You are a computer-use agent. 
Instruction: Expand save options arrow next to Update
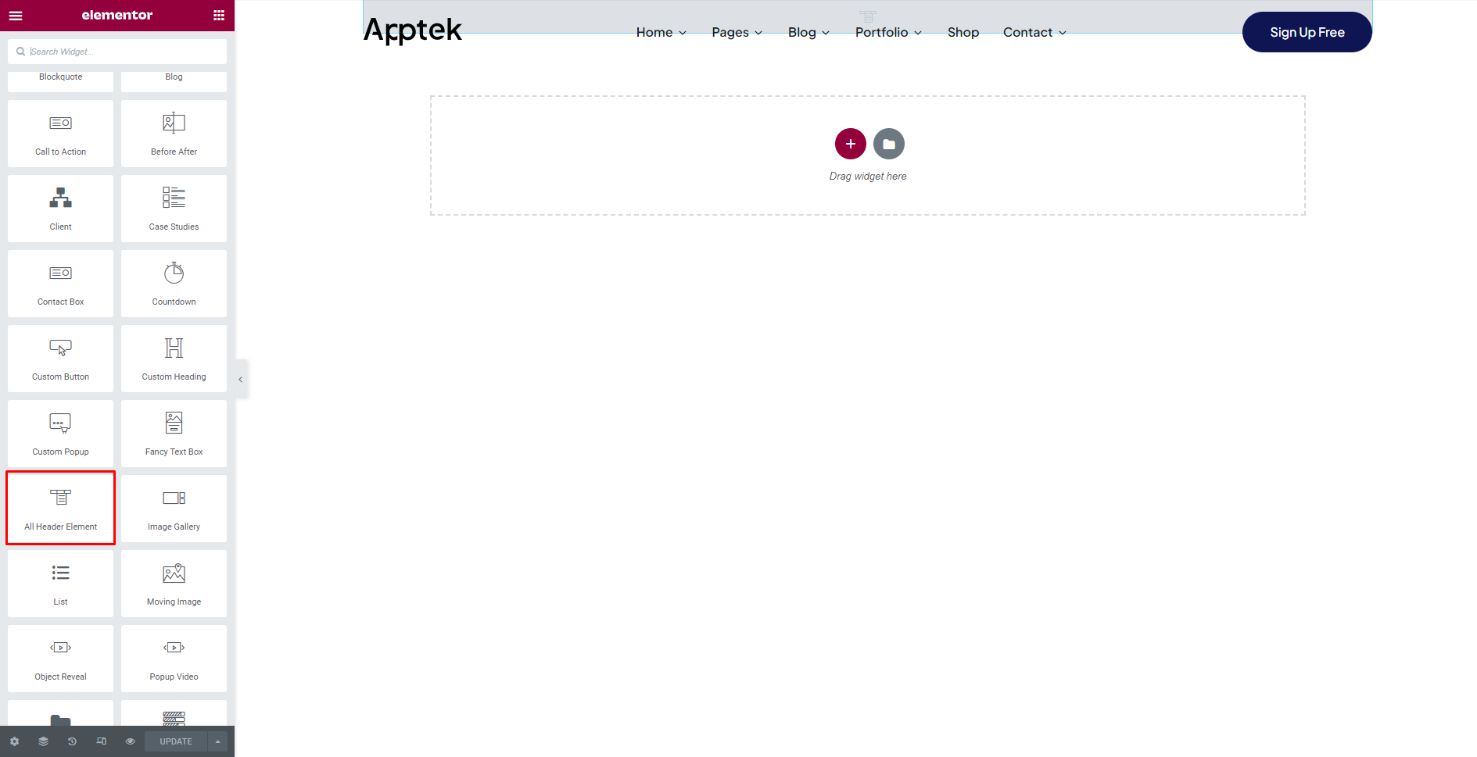coord(218,741)
